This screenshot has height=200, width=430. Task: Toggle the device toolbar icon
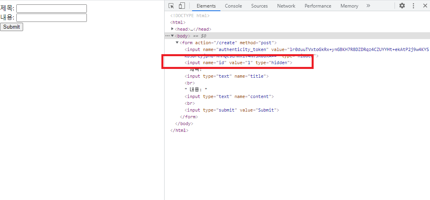[182, 6]
